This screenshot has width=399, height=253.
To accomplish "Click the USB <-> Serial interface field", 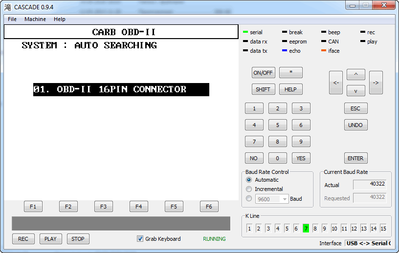I will click(x=368, y=243).
